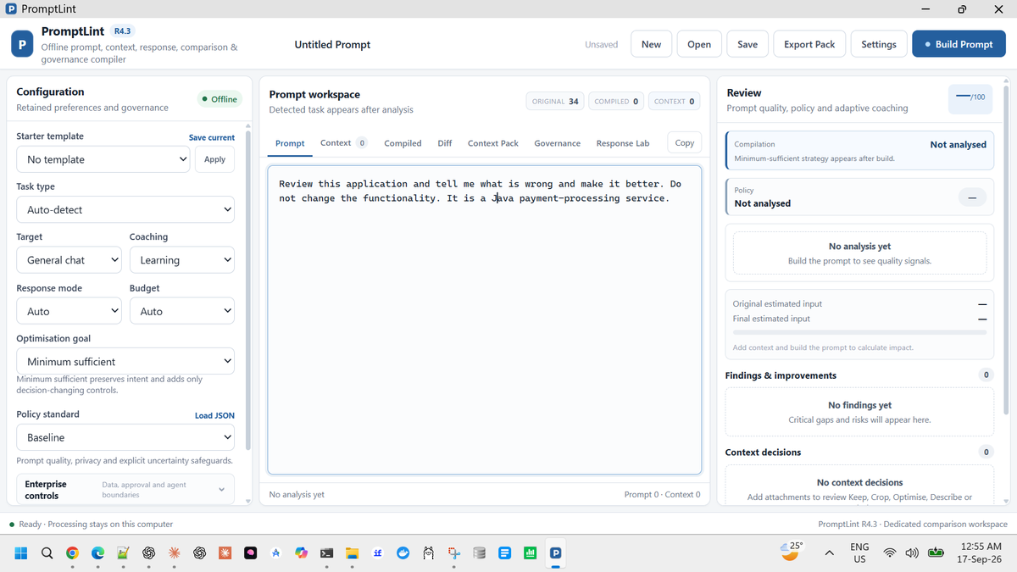Screen dimensions: 1017x572
Task: Open the Budget dropdown
Action: [182, 311]
